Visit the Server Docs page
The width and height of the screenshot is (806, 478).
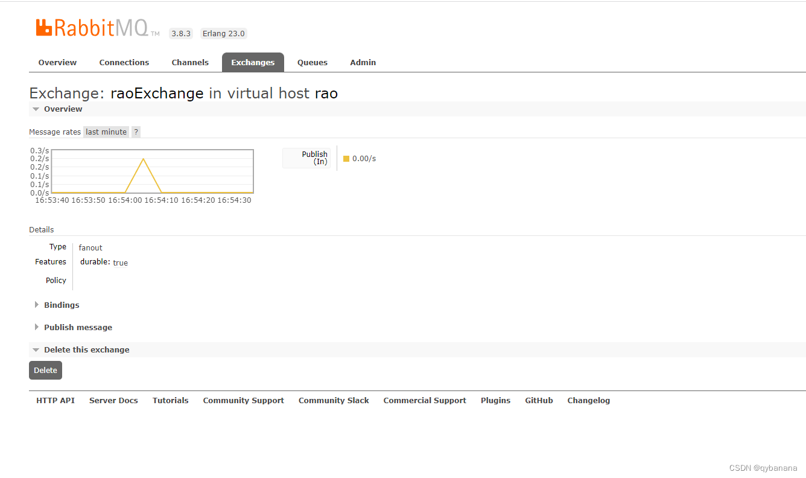(x=113, y=400)
